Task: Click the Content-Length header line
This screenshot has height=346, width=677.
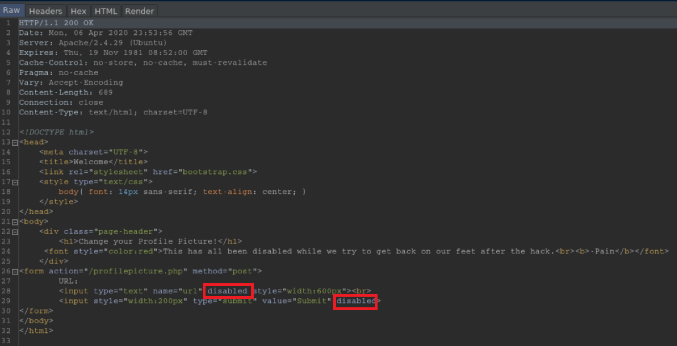Action: (x=66, y=93)
